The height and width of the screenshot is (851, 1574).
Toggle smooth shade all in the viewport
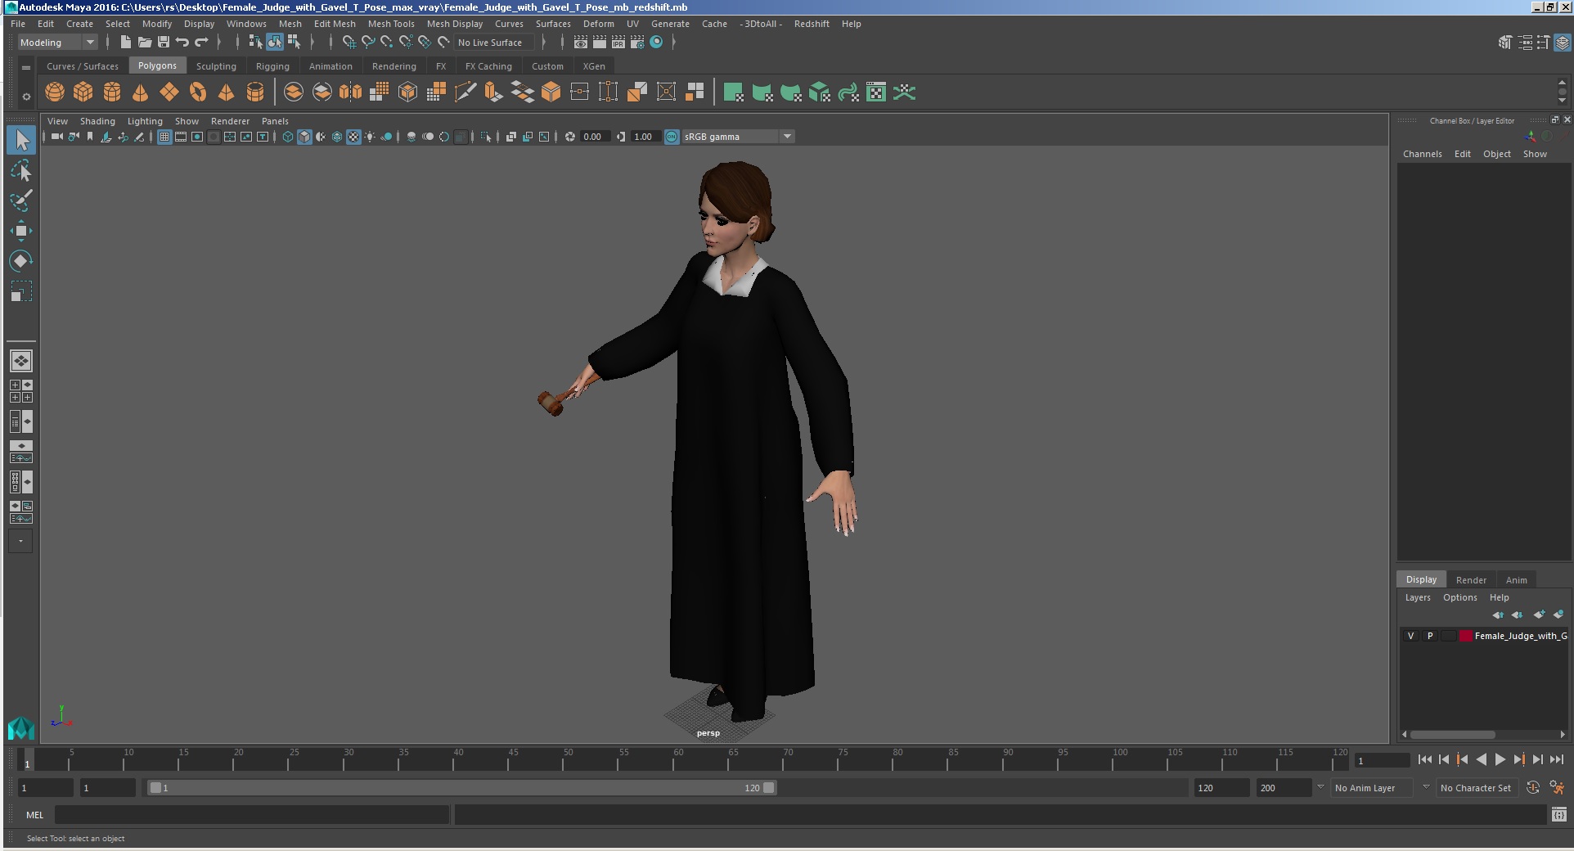[304, 137]
